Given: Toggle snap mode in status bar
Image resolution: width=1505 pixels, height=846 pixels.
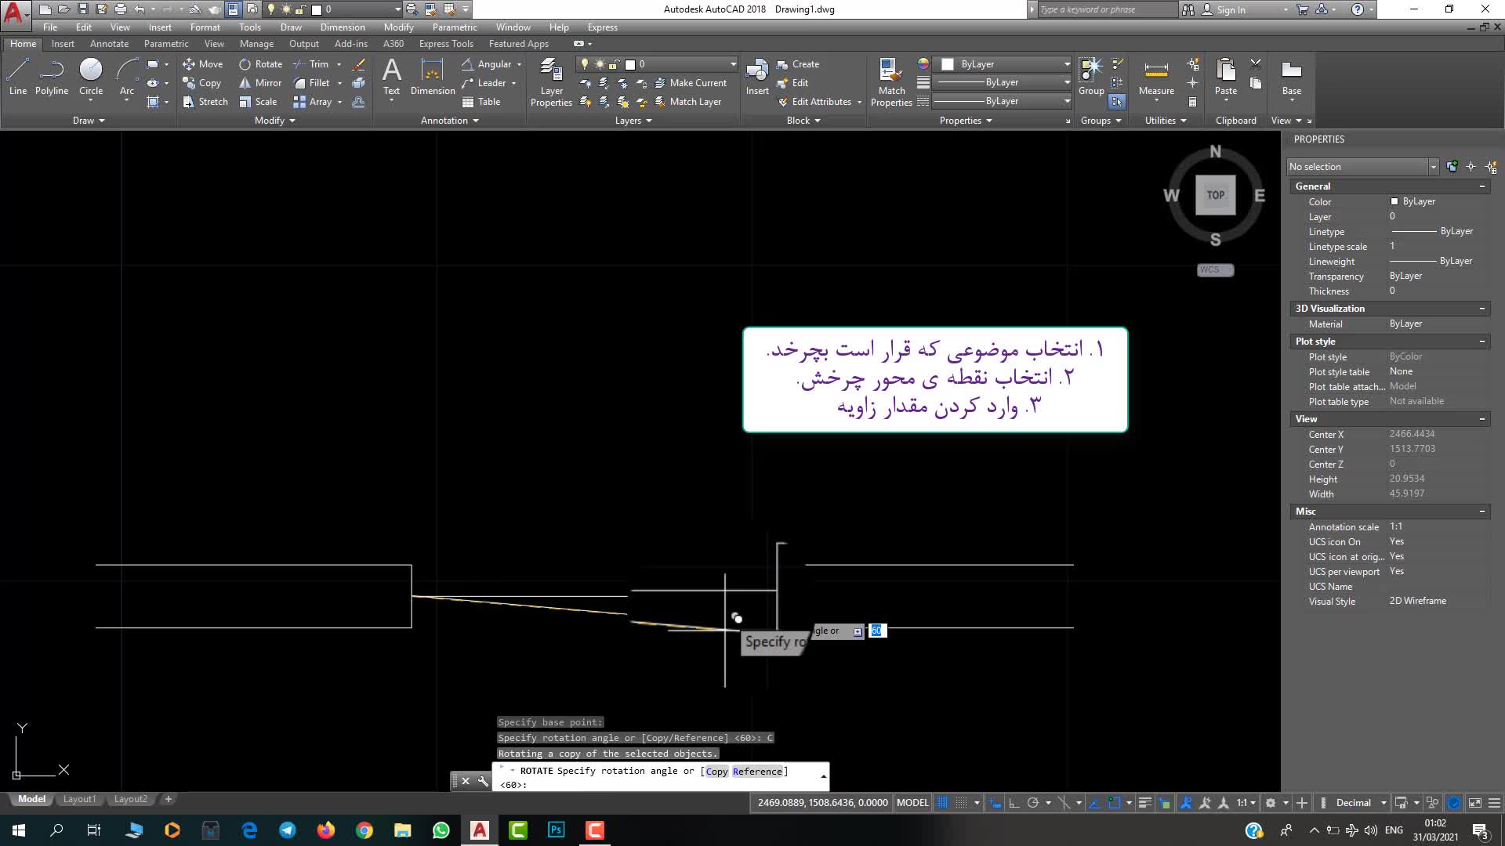Looking at the screenshot, I should coord(961,803).
